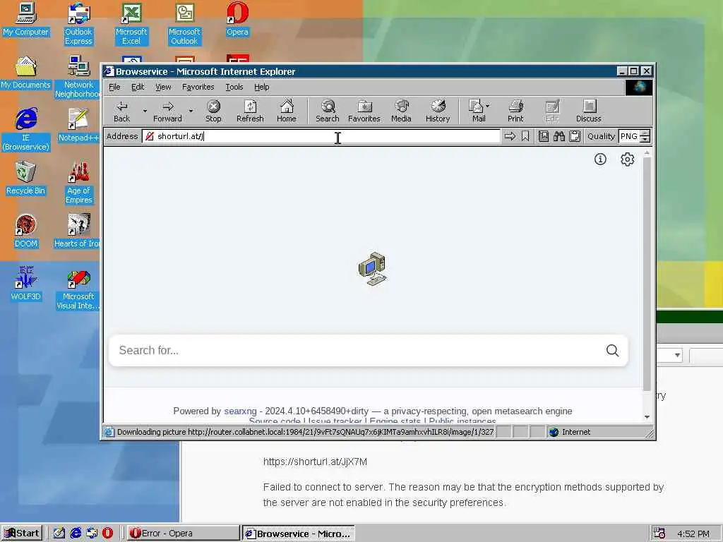The height and width of the screenshot is (542, 723).
Task: Open the IE (Browservice) desktop icon
Action: 26,130
